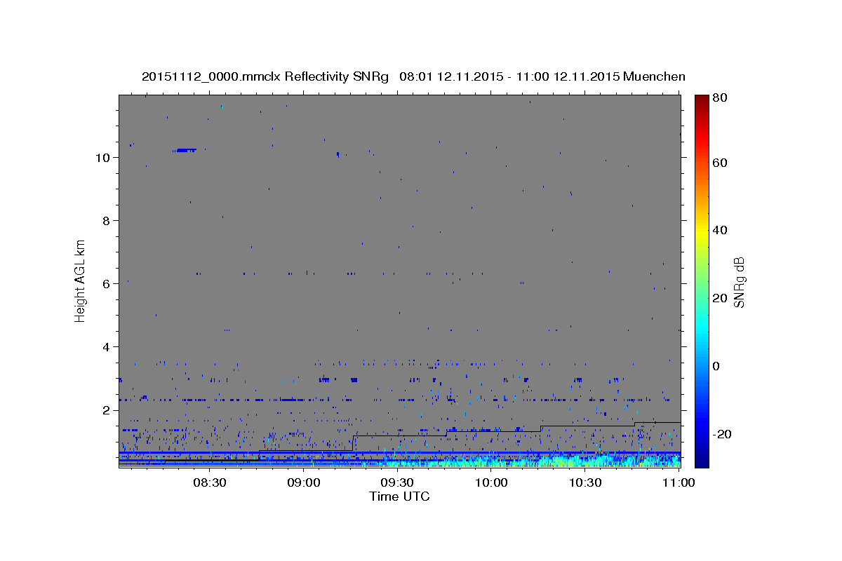Click the height tick label 8
Image resolution: width=842 pixels, height=561 pixels.
click(105, 220)
